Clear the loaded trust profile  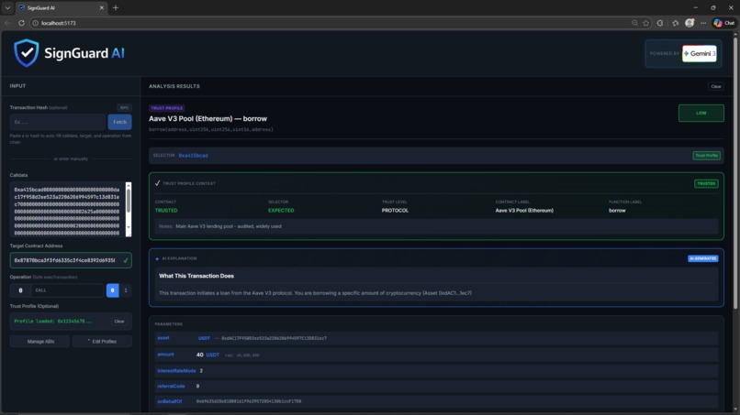point(119,322)
